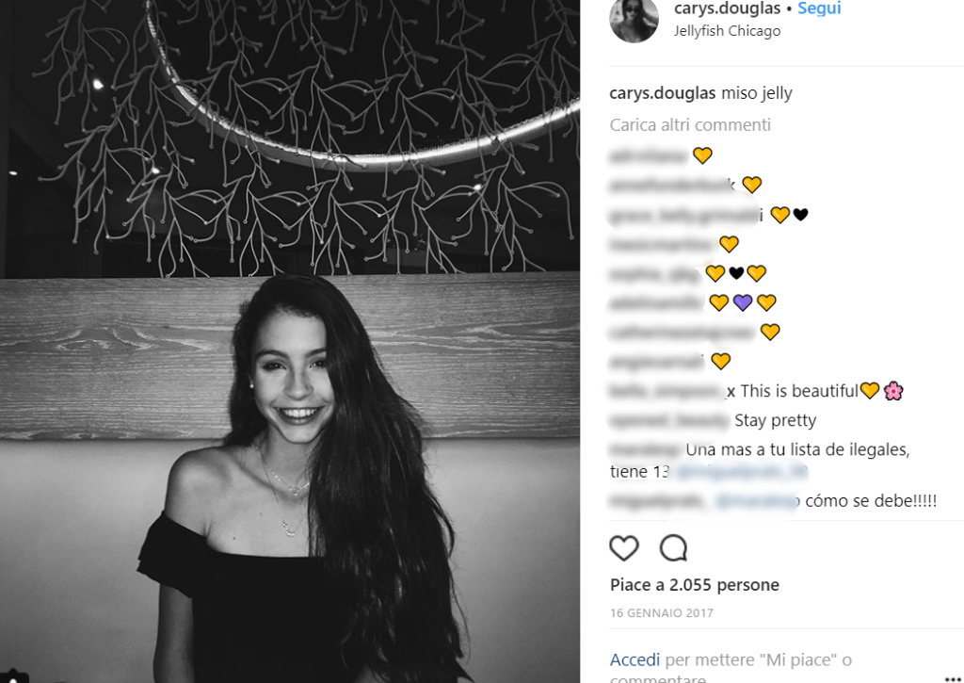Viewport: 964px width, 683px height.
Task: Open the username on the yellow-black-yellow hearts comment
Action: (x=653, y=273)
